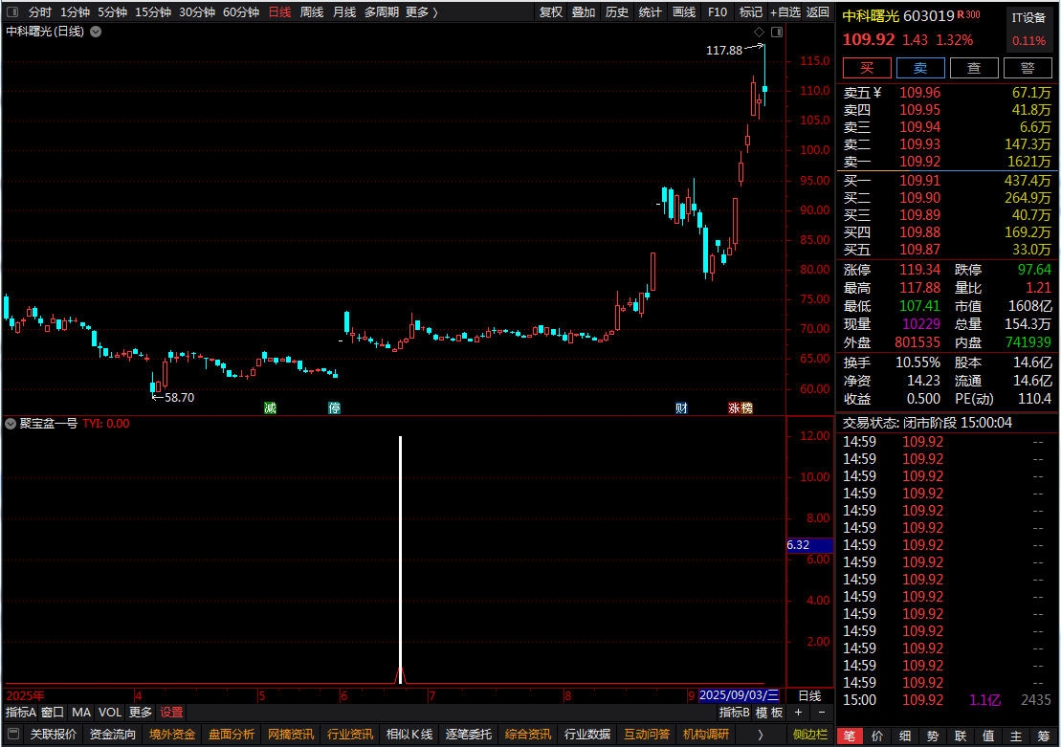
Task: Click the 财 marker under the chart
Action: pyautogui.click(x=681, y=408)
